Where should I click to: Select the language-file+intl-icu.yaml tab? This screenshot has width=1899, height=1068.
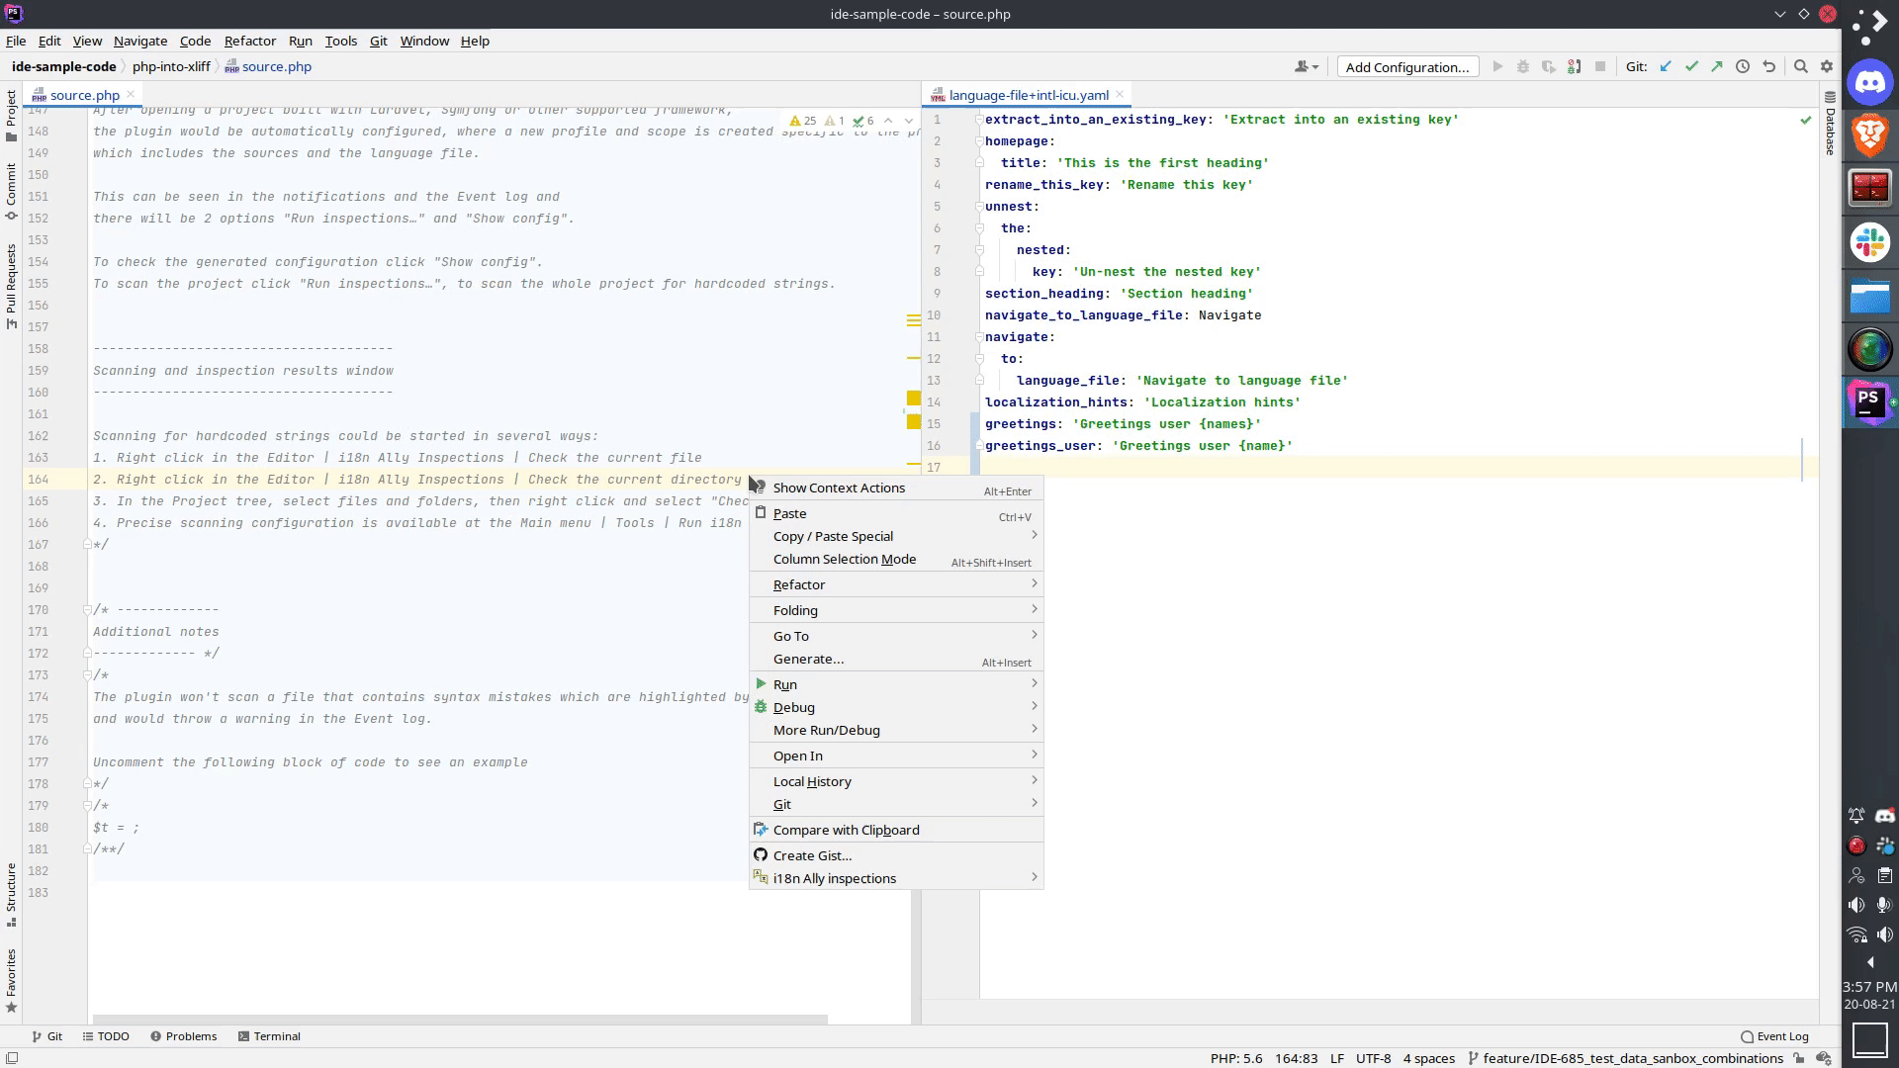[1029, 94]
